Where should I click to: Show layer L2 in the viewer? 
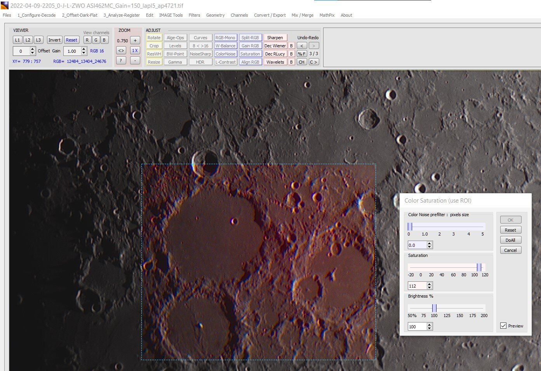point(28,40)
